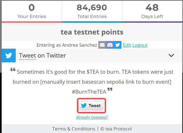Click the tea testnet points heading

(x=92, y=32)
